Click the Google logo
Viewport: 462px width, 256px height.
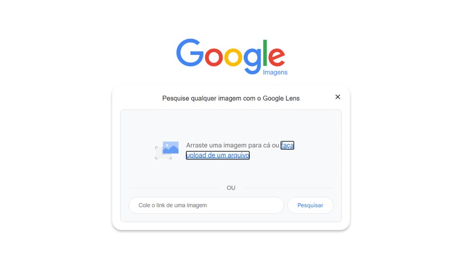click(231, 56)
